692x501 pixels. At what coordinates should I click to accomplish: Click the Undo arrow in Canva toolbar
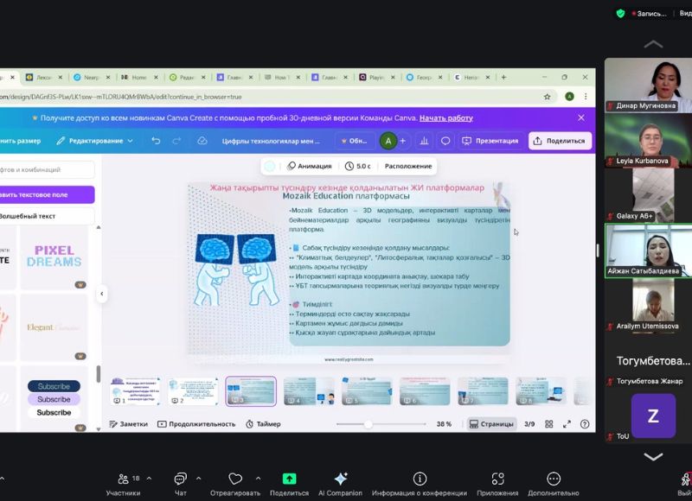156,141
